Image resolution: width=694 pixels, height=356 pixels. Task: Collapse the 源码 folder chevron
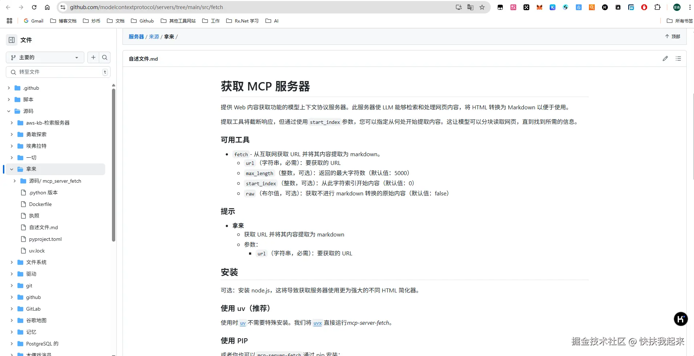[x=9, y=111]
